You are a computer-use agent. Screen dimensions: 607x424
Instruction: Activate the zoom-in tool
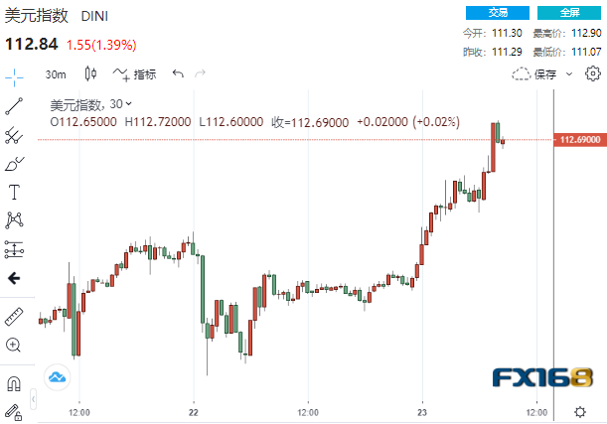pyautogui.click(x=14, y=346)
